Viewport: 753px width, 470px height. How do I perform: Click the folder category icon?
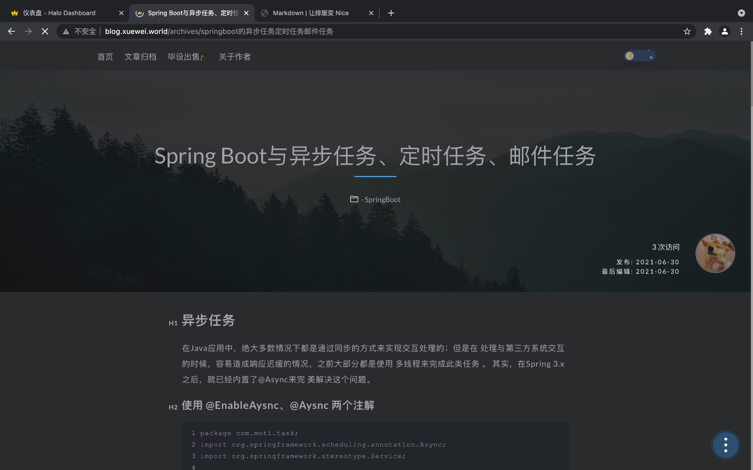point(354,199)
